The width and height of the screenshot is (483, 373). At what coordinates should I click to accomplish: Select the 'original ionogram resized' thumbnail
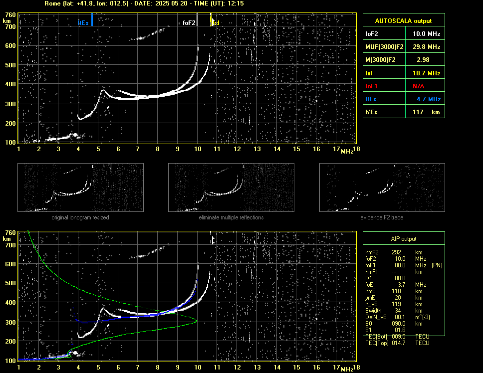pos(80,187)
